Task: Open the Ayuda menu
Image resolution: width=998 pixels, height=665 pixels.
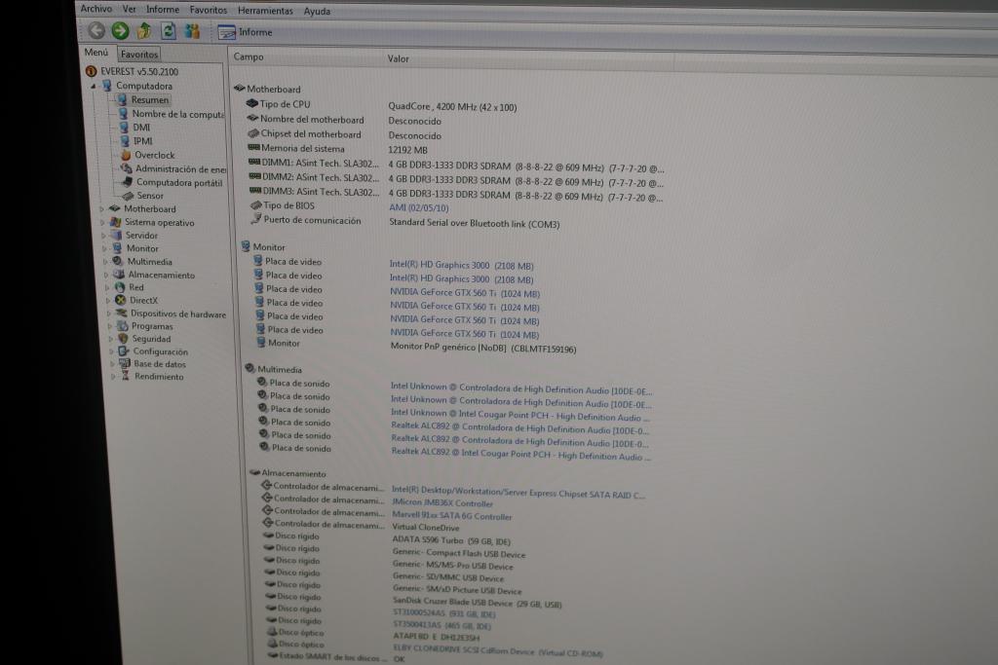Action: (317, 12)
